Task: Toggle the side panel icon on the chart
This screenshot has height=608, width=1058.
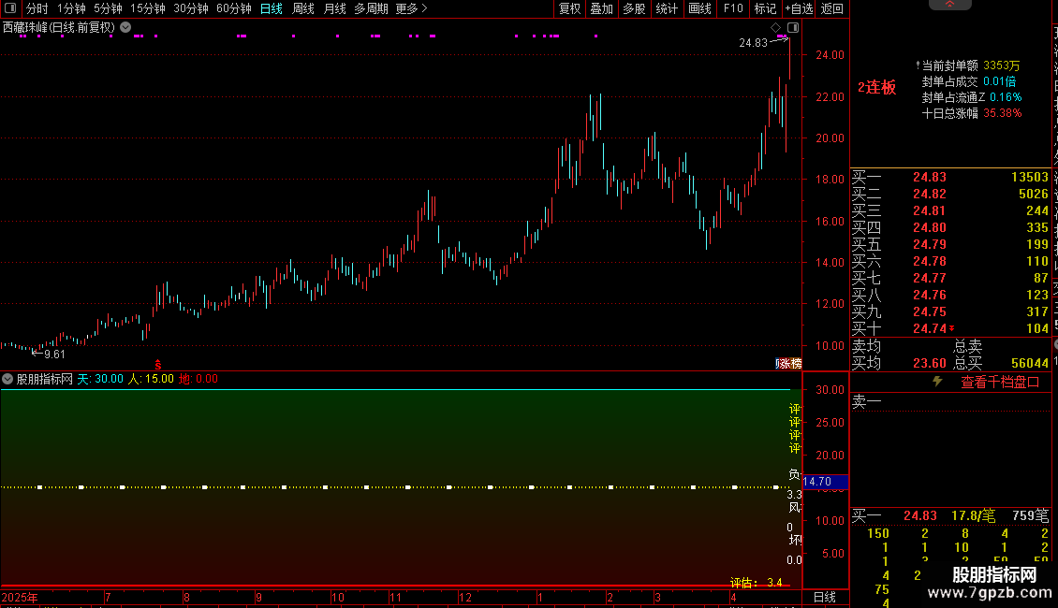Action: (x=793, y=28)
